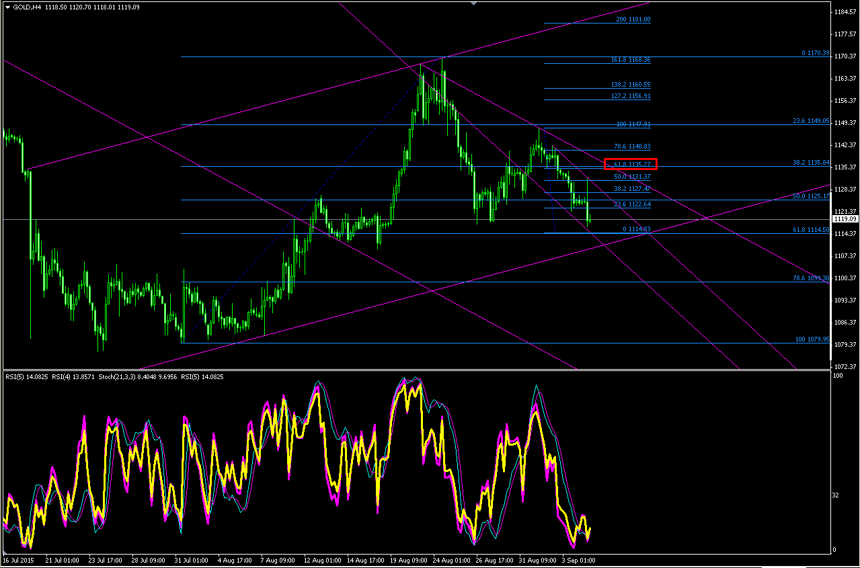Screen dimensions: 860x568
Task: Click indicator scale value 100
Action: point(838,375)
